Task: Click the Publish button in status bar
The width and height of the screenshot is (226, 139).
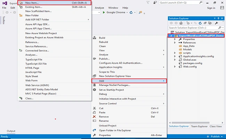Action: tap(215, 137)
